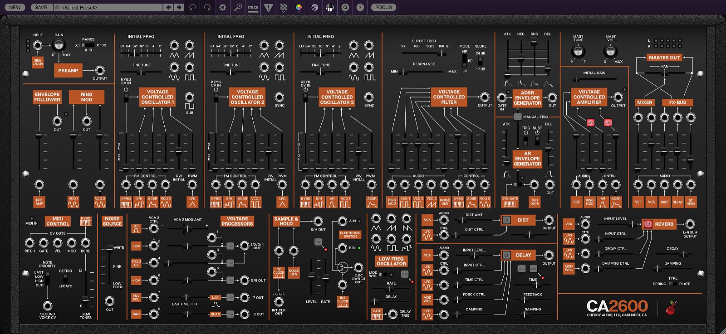
Task: Click the question mark help icon
Action: pos(360,7)
